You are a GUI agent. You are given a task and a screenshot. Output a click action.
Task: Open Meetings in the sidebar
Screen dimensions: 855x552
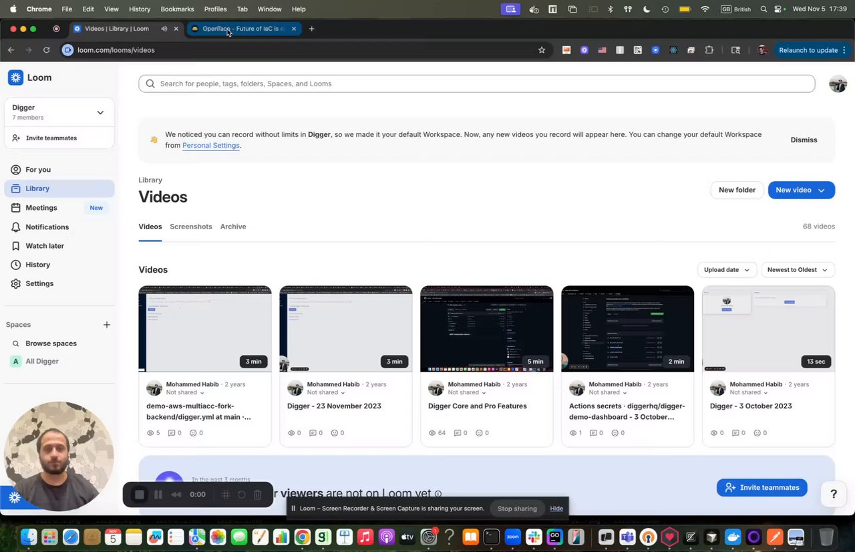point(59,208)
